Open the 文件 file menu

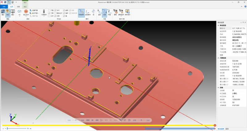4,6
